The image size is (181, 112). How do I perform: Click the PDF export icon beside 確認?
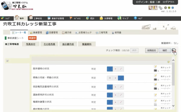pos(174,50)
